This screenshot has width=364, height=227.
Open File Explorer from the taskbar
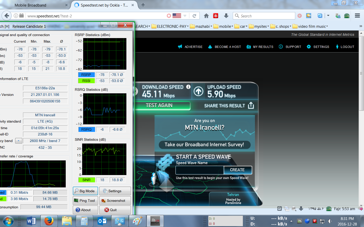point(67,221)
